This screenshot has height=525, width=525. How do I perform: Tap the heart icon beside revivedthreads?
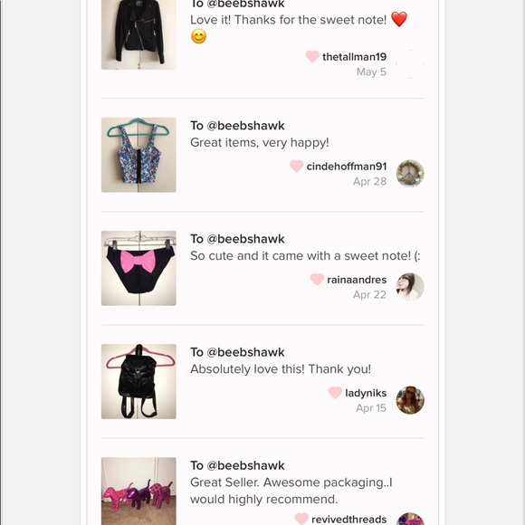tap(301, 519)
